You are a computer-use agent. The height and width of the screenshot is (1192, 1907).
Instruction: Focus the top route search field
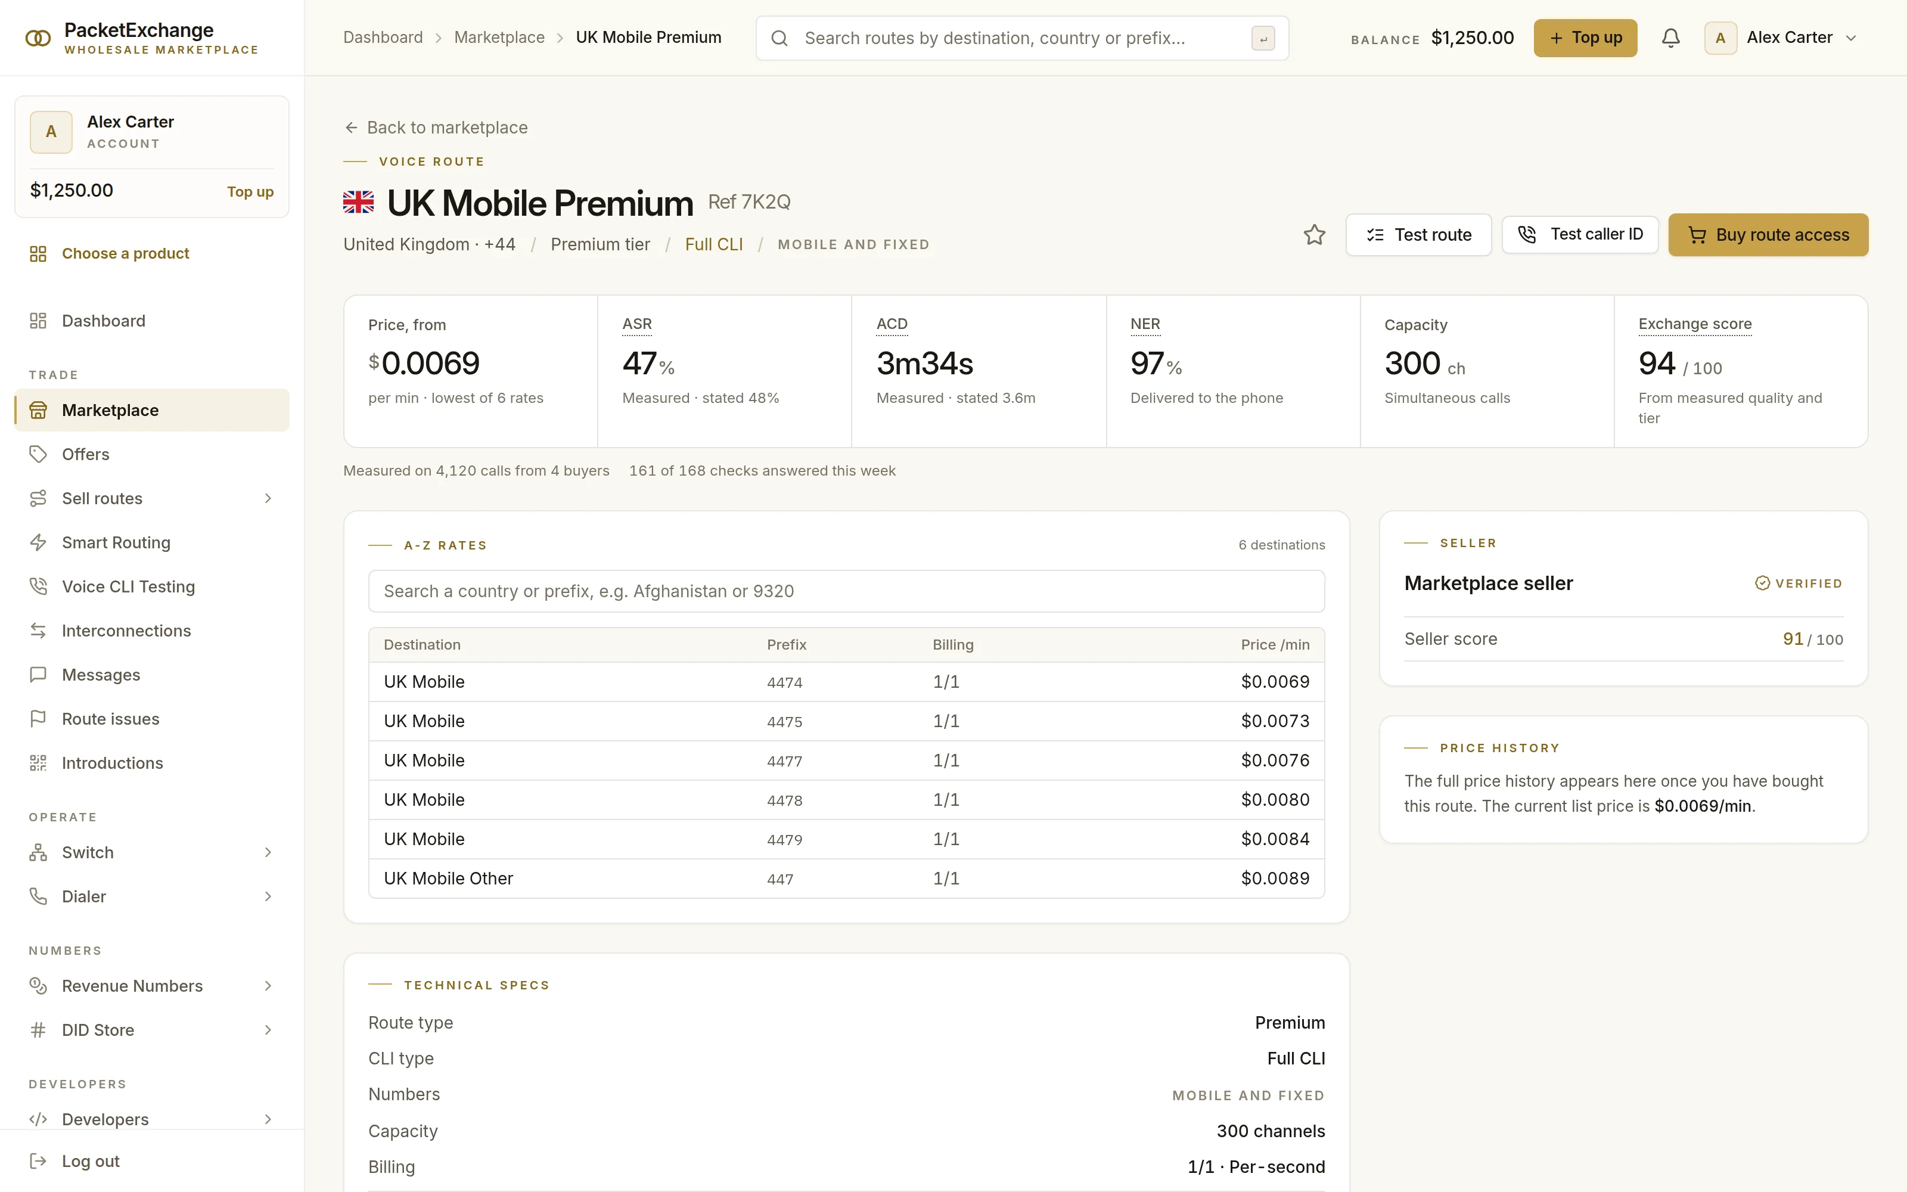click(x=1022, y=38)
